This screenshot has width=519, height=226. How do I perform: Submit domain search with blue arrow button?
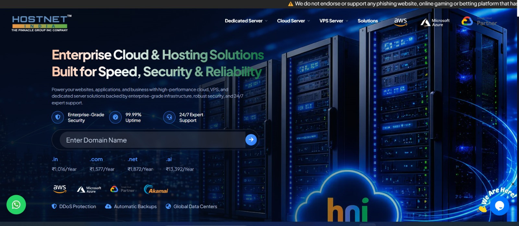(x=251, y=140)
